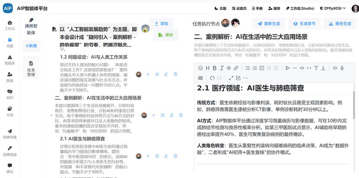This screenshot has width=359, height=178.
Task: Click the microphone voice input icon
Action: click(x=342, y=68)
